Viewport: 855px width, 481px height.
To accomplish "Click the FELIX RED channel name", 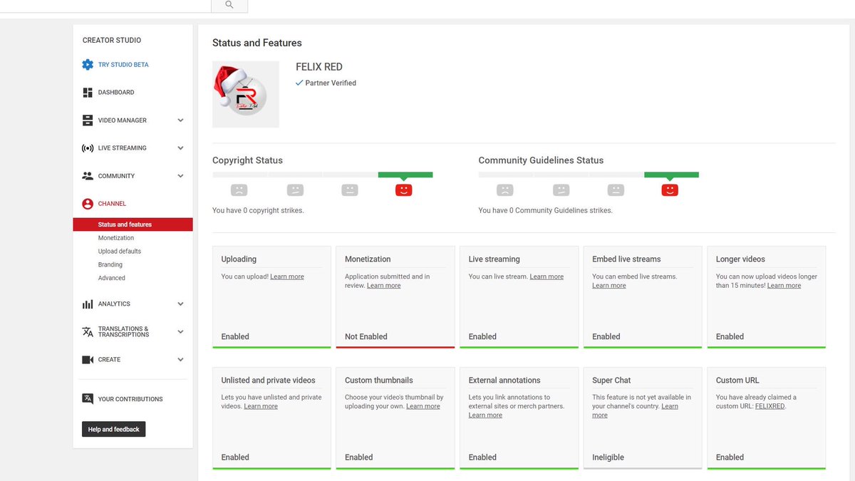I will click(x=319, y=67).
